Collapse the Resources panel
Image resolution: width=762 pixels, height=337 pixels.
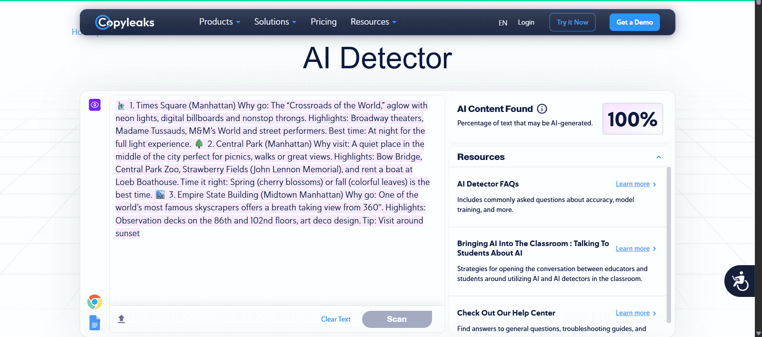[658, 157]
